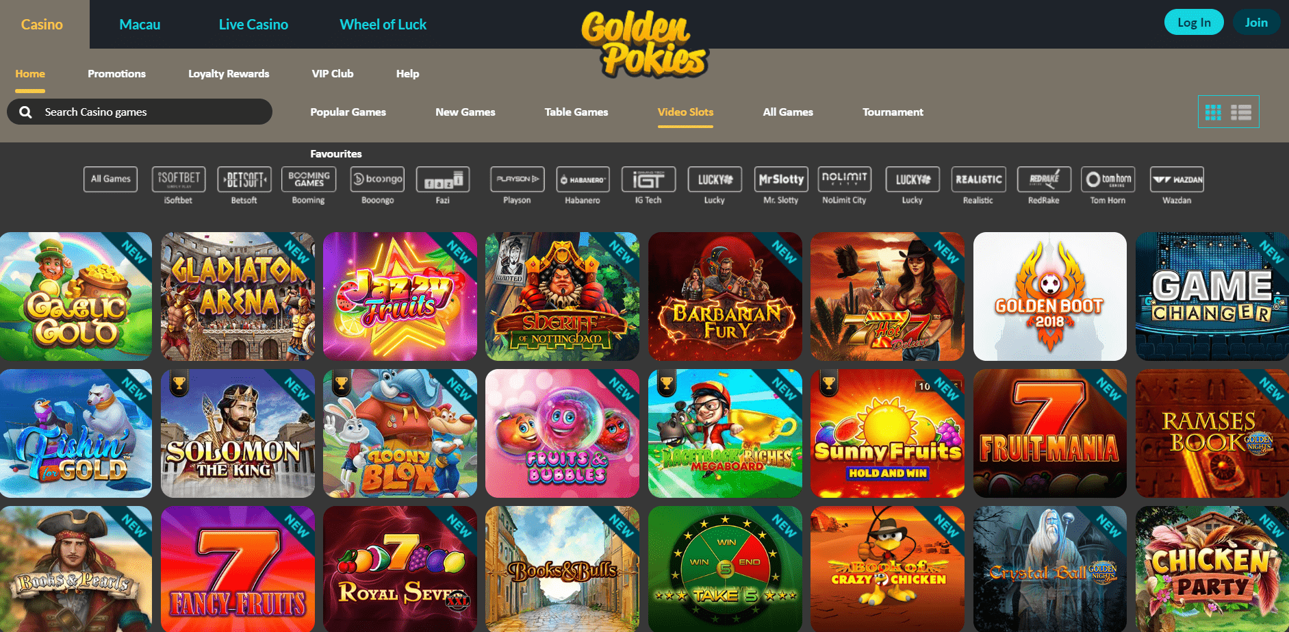Click the Log In button
Screen dimensions: 1289x632
(x=1194, y=23)
